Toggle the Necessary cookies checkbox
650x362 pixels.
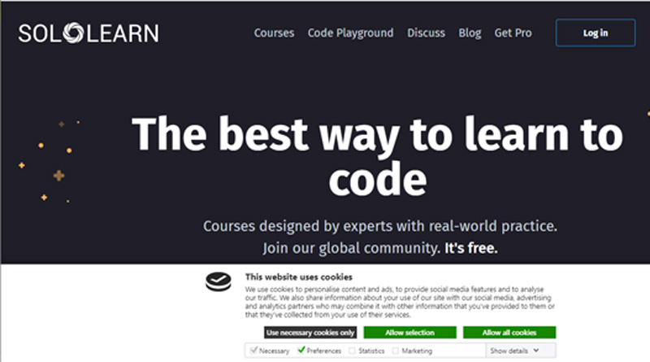pos(253,351)
